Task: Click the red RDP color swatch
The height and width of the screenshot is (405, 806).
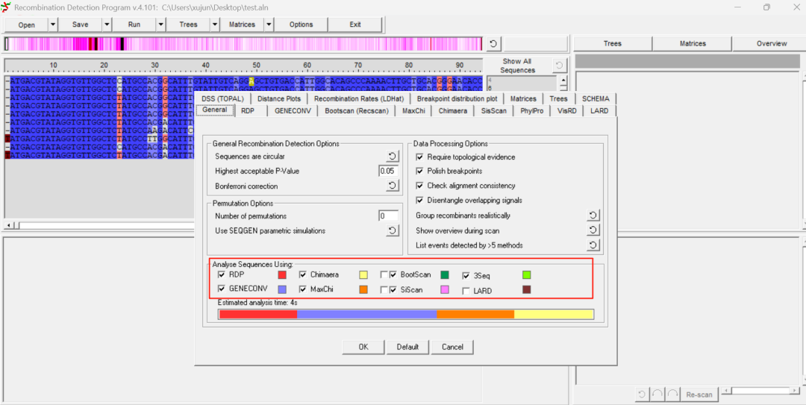Action: pyautogui.click(x=281, y=274)
